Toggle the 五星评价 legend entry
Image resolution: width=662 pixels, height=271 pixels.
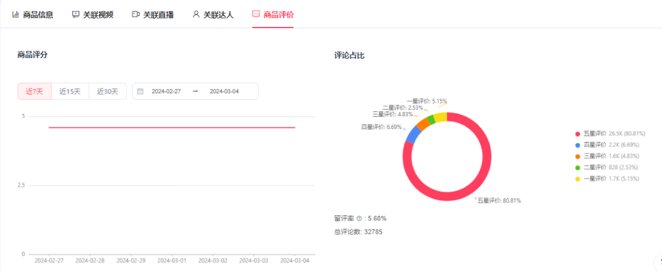[611, 133]
